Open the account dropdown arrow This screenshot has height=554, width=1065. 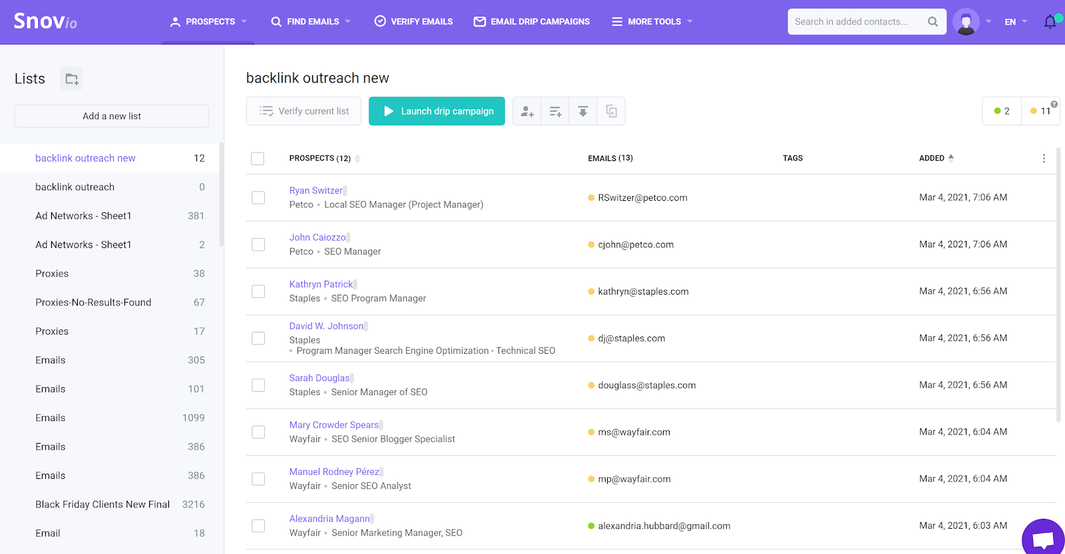[988, 22]
